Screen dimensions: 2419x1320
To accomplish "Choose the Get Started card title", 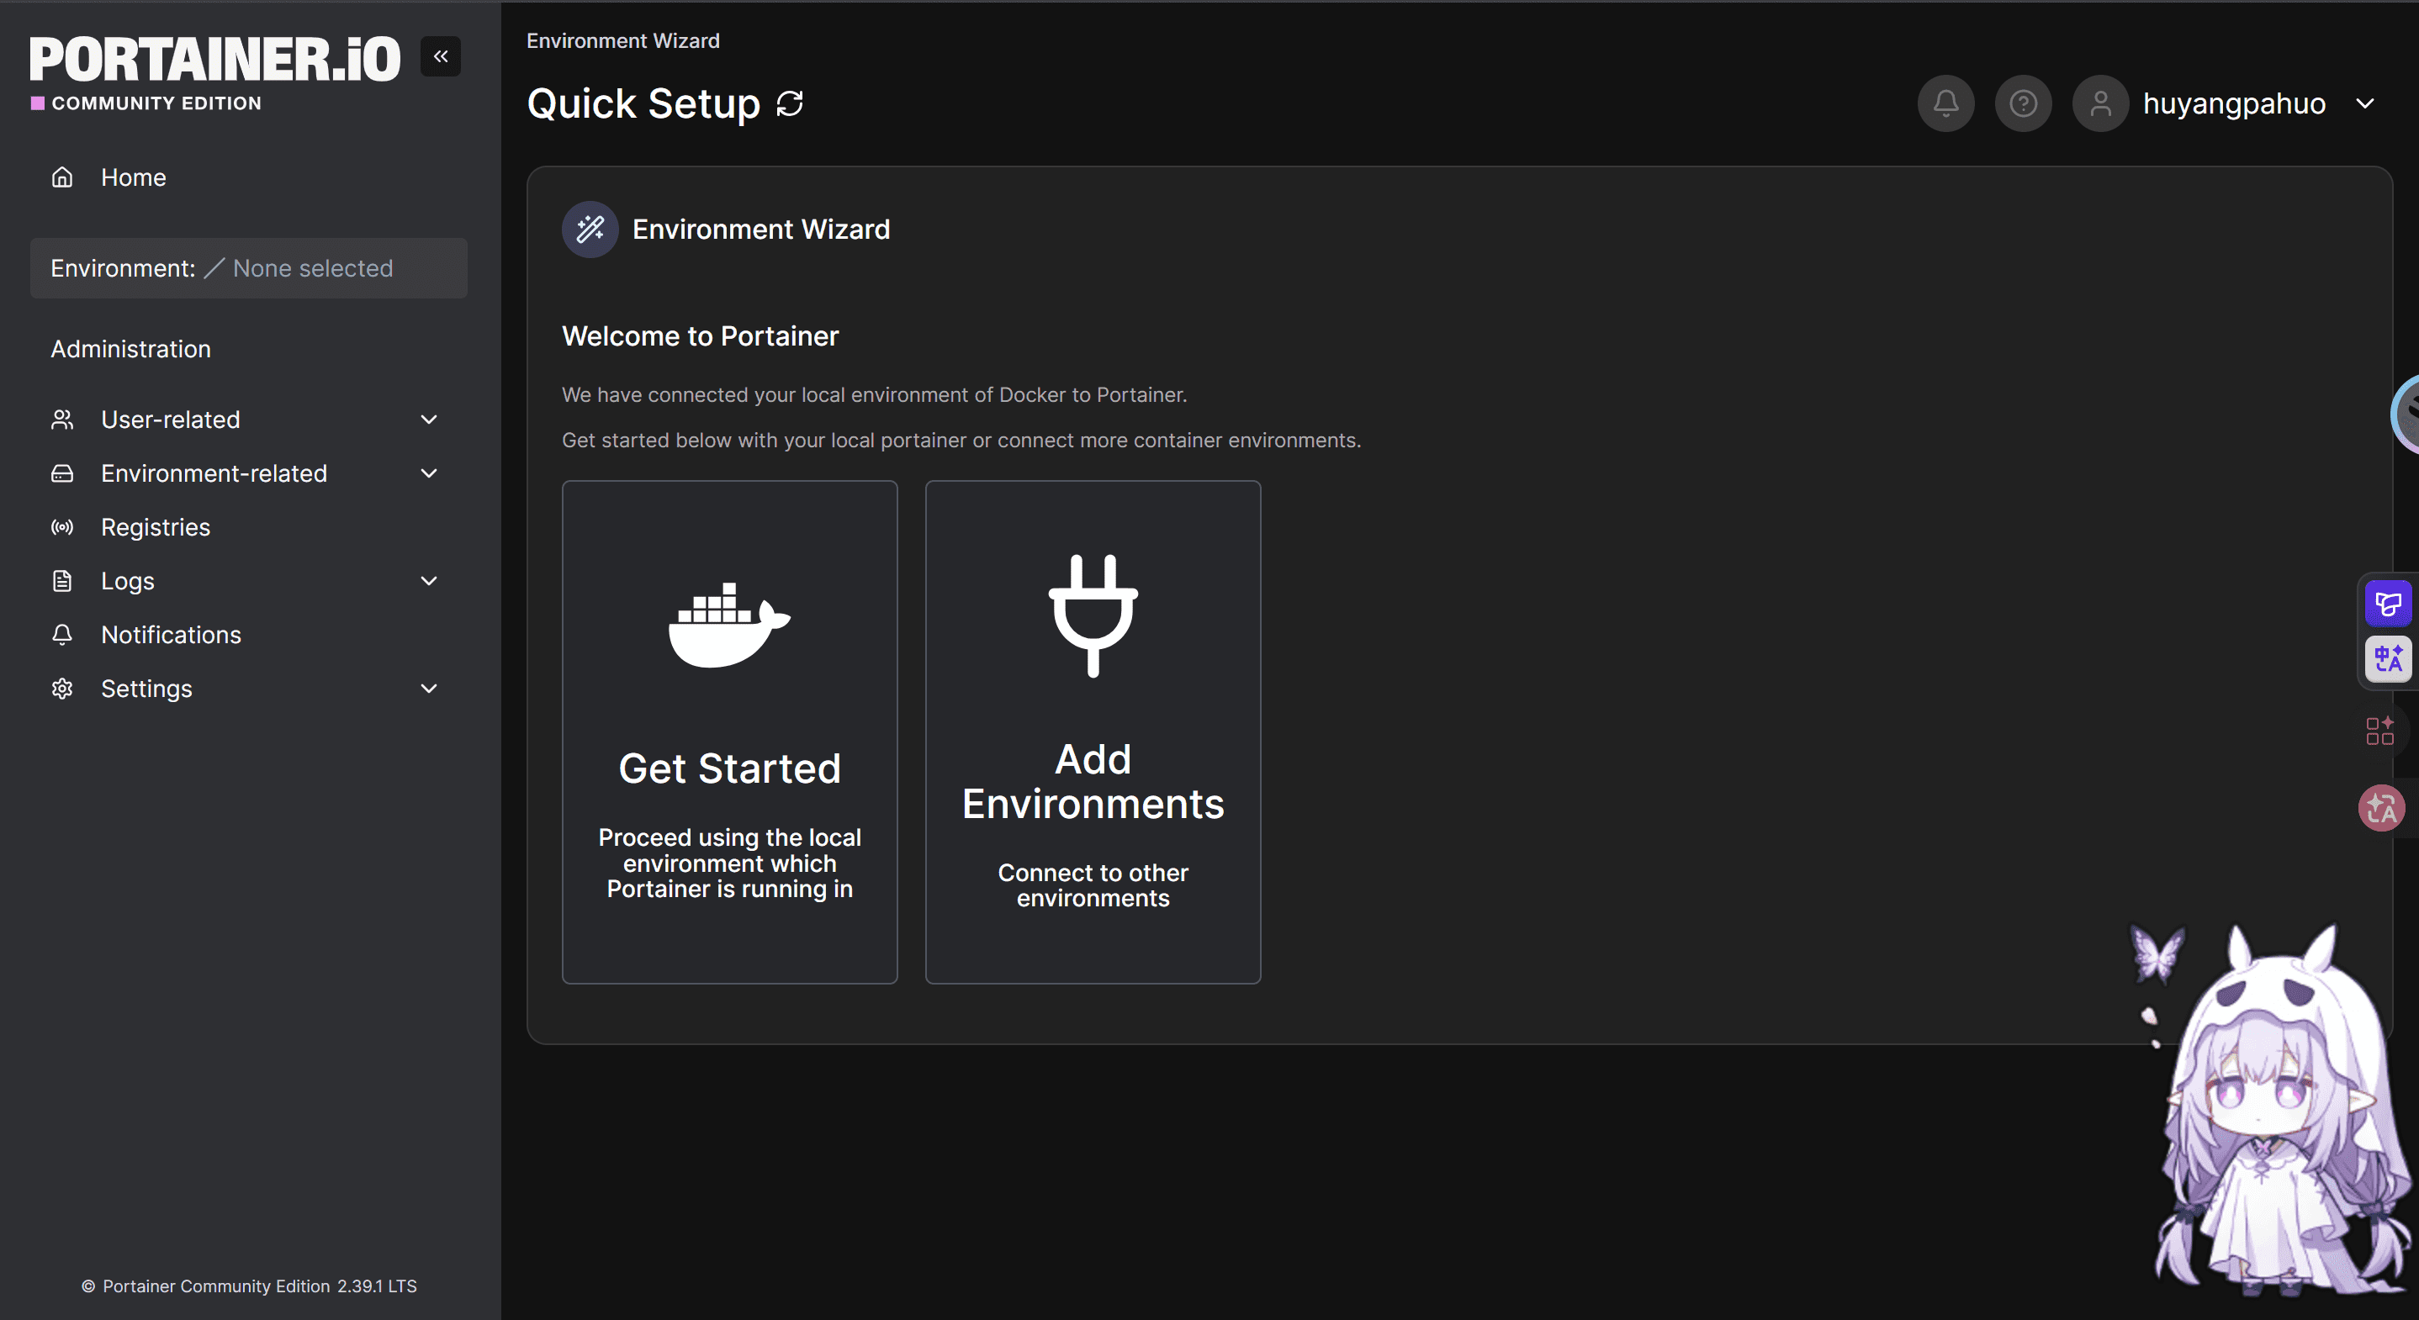I will pyautogui.click(x=729, y=769).
